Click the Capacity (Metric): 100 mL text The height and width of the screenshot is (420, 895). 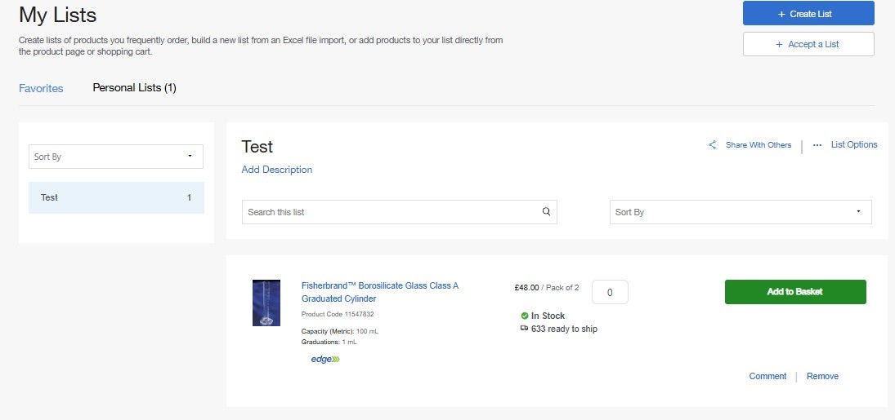(340, 331)
